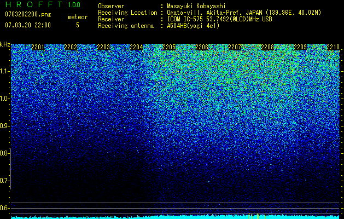Select the ICOM IC-575 53.7492 MHz receiver text
Image resolution: width=344 pixels, height=219 pixels.
click(x=220, y=19)
